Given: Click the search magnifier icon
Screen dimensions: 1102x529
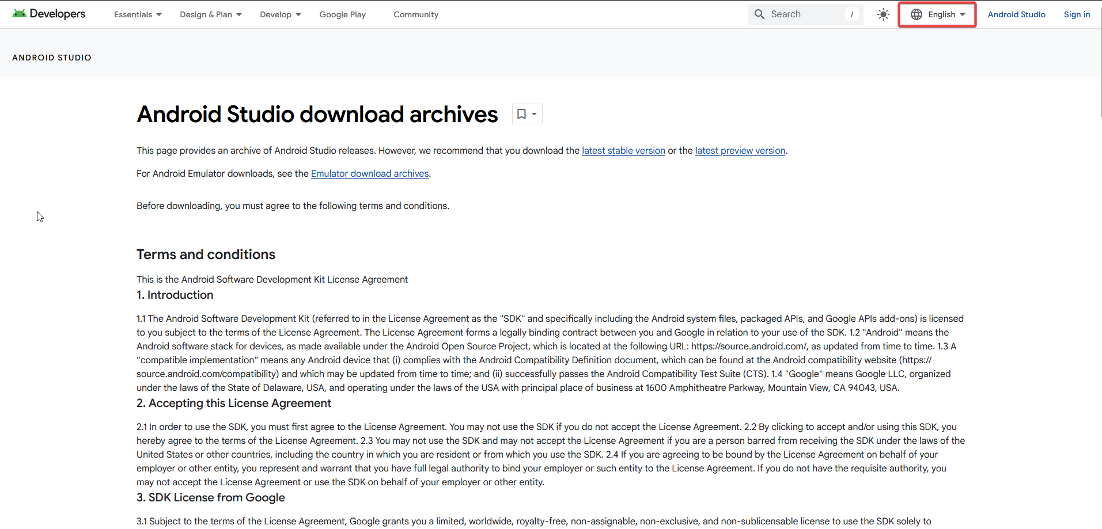Looking at the screenshot, I should [x=760, y=14].
